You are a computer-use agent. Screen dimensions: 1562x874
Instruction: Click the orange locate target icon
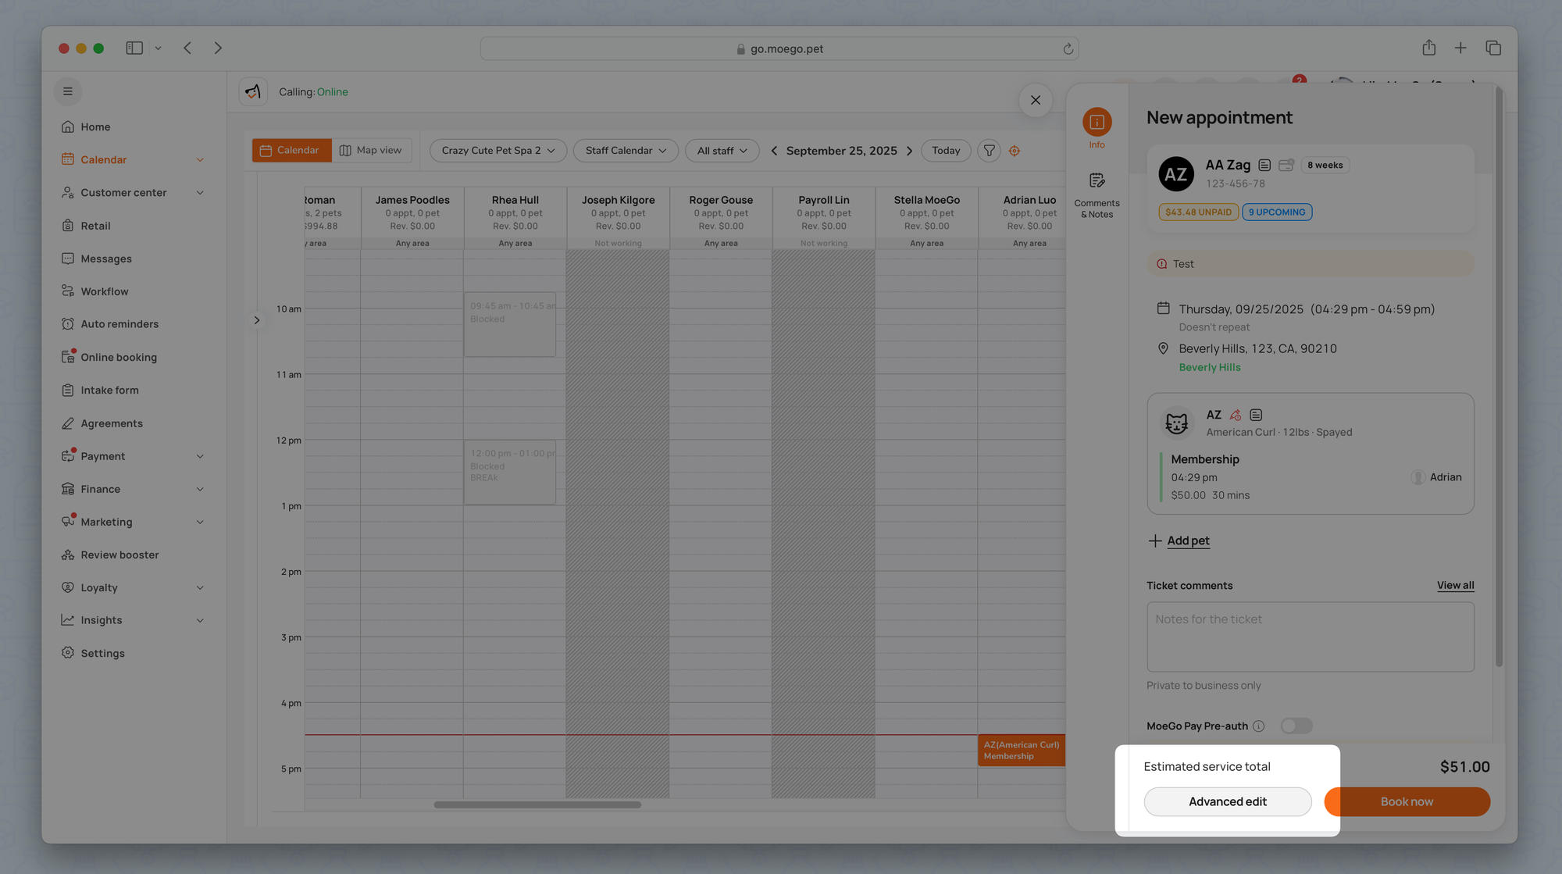click(1014, 151)
